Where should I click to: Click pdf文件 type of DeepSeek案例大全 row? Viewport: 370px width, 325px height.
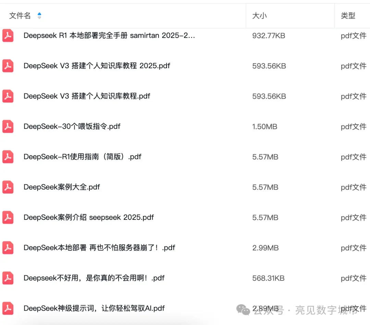(354, 187)
